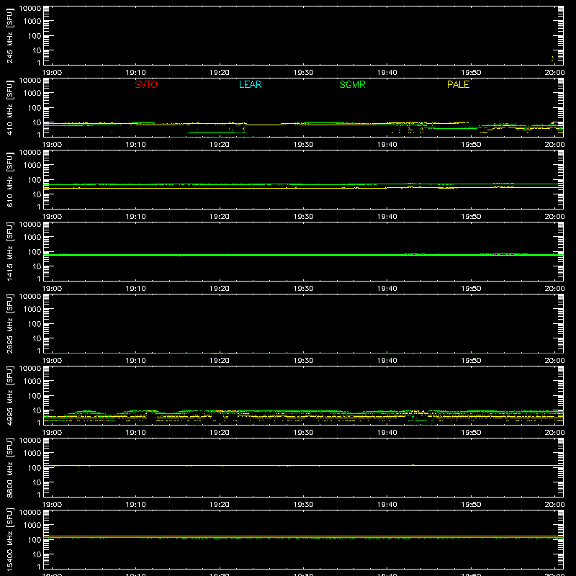
Task: Click 19:30 time label under 8800 MHz plot
Action: [x=303, y=505]
